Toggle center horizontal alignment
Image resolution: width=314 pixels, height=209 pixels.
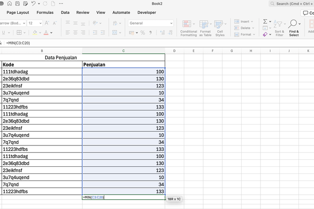click(x=75, y=33)
